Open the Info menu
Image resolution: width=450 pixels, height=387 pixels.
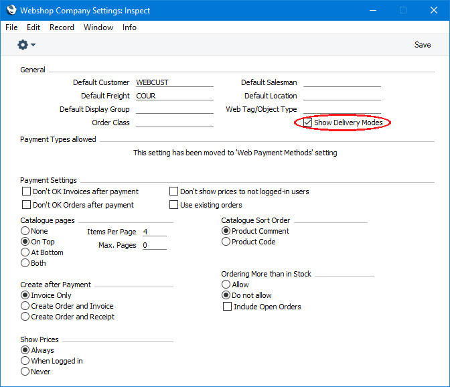tap(129, 27)
